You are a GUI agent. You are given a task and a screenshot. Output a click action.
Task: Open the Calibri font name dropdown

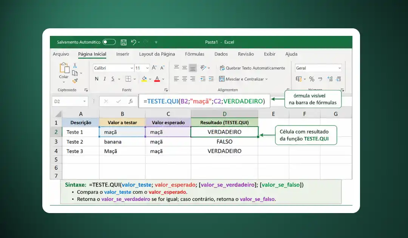click(132, 68)
